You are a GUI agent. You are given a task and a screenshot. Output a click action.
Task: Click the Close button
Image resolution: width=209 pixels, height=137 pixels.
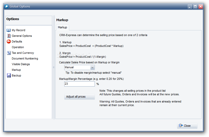pos(187,126)
